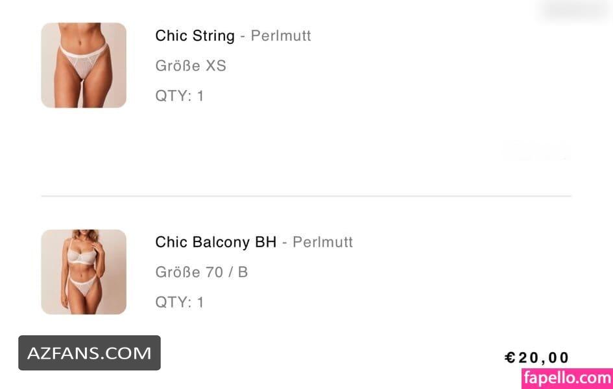Screen dimensions: 613x389
Task: Click the Größe 70 / B size text
Action: [x=201, y=272]
